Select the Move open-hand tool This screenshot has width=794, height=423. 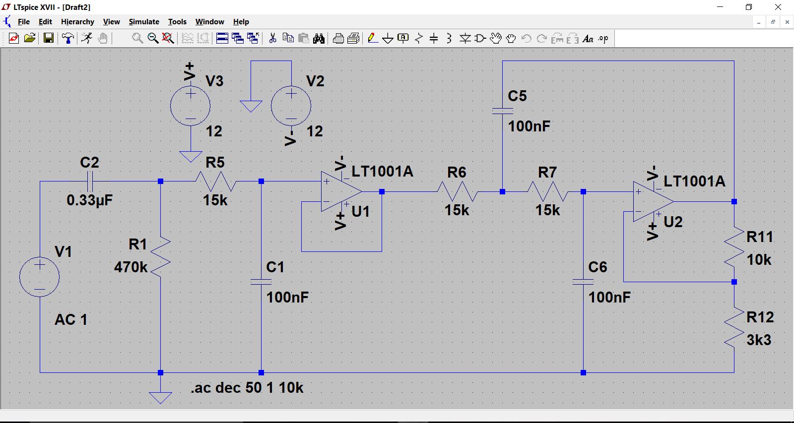[495, 38]
